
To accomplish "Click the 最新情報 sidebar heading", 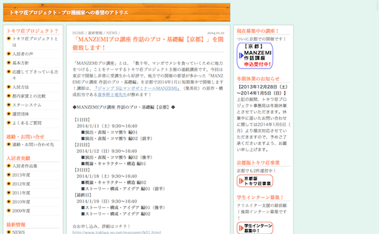I will (16, 225).
